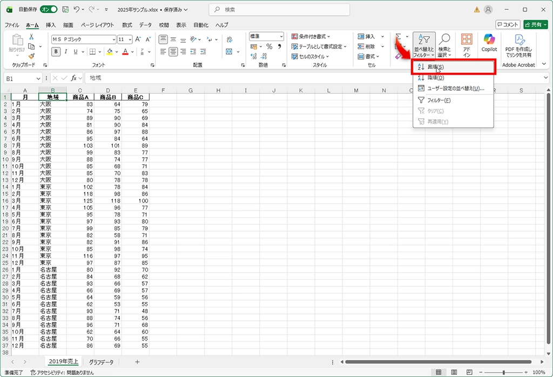The image size is (553, 377).
Task: Click the merge and center cells icon
Action: pyautogui.click(x=228, y=52)
